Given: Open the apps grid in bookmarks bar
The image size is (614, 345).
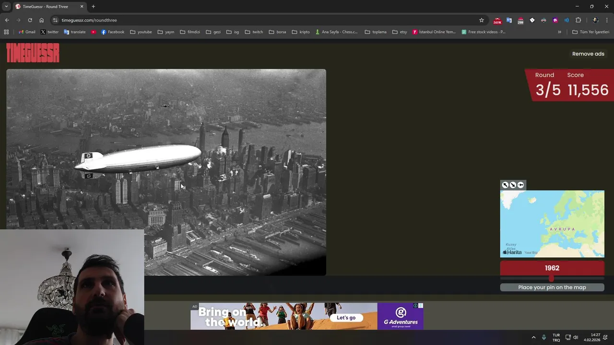Looking at the screenshot, I should [x=6, y=32].
